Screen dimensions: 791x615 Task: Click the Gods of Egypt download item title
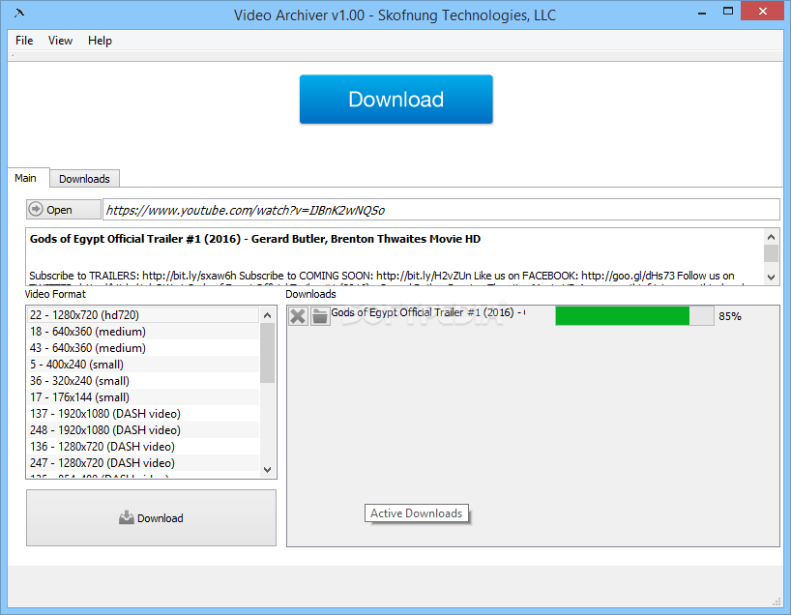pyautogui.click(x=427, y=312)
